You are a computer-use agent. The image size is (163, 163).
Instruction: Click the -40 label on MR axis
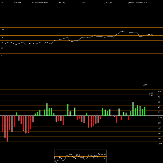click(x=159, y=128)
